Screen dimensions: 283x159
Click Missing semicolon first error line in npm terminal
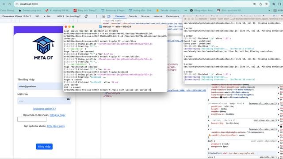tap(232, 23)
